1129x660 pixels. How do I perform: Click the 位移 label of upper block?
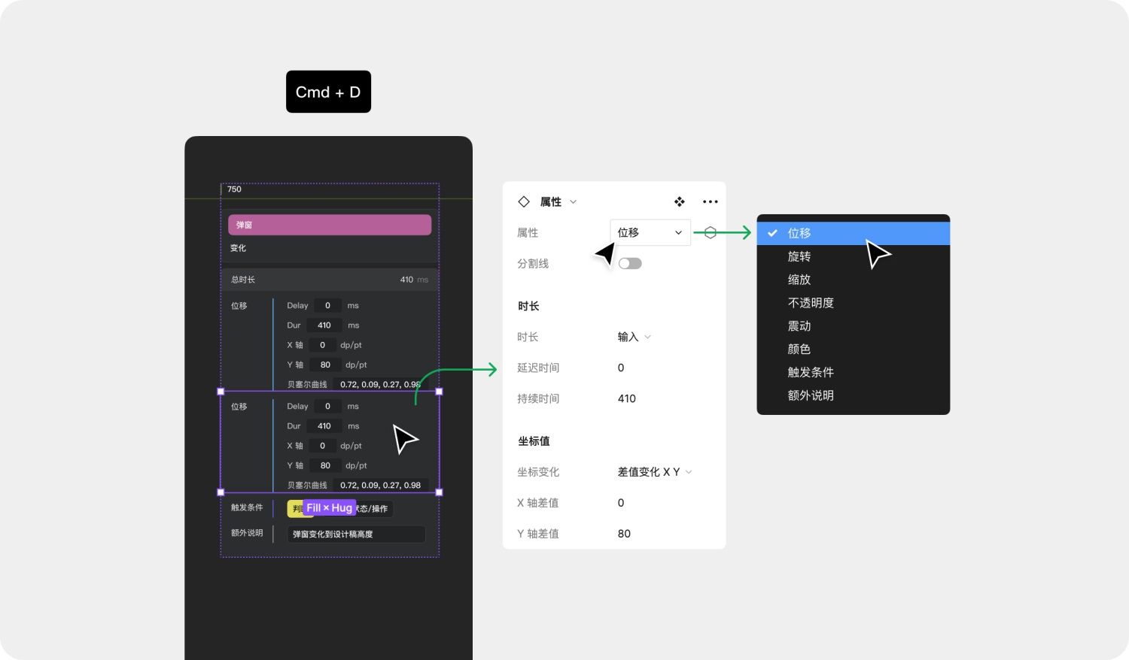[239, 306]
